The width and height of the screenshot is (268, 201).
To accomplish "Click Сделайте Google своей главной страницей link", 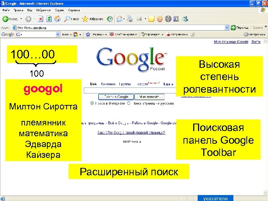I will coord(131,133).
